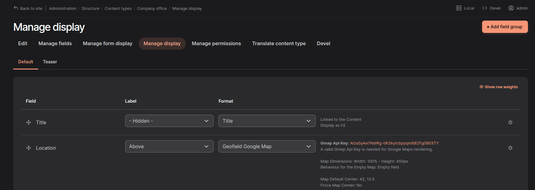The height and width of the screenshot is (190, 535).
Task: Click the Devel code brackets icon
Action: pos(485,8)
